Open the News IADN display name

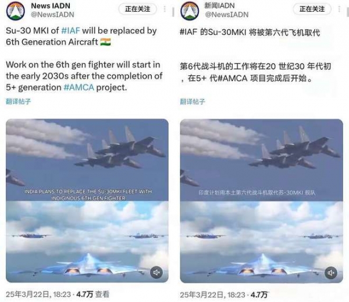pos(51,6)
